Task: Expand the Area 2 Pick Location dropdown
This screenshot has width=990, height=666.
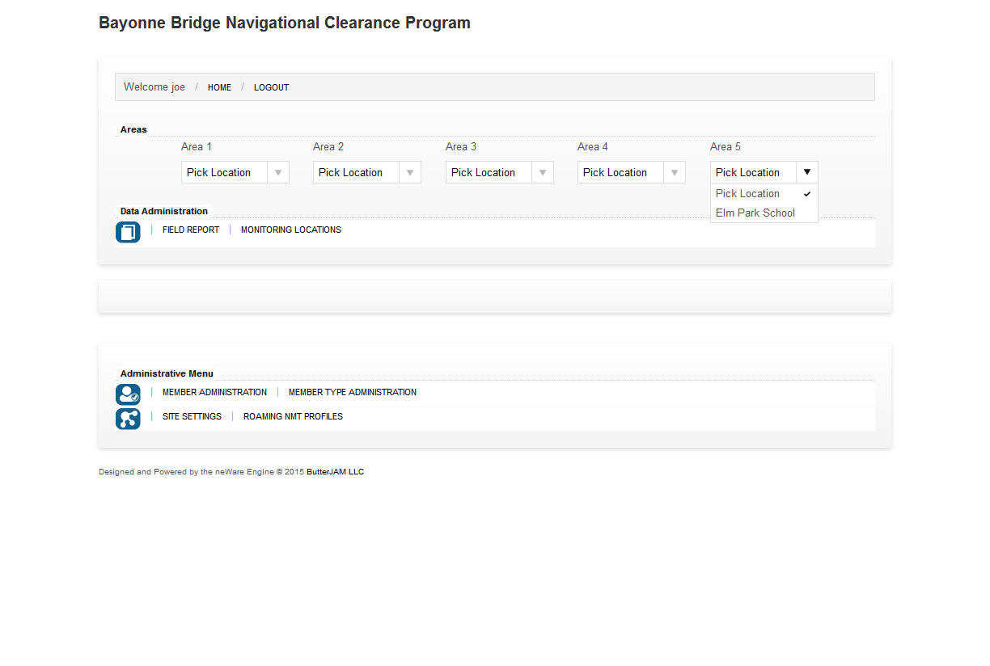Action: (x=366, y=172)
